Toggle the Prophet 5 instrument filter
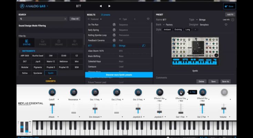 pos(51,67)
